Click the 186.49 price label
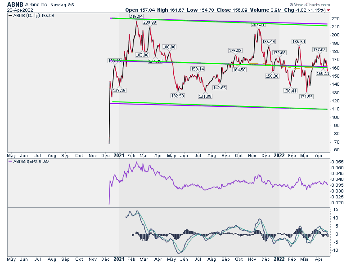Screen dimensions: 351x263 [269, 42]
